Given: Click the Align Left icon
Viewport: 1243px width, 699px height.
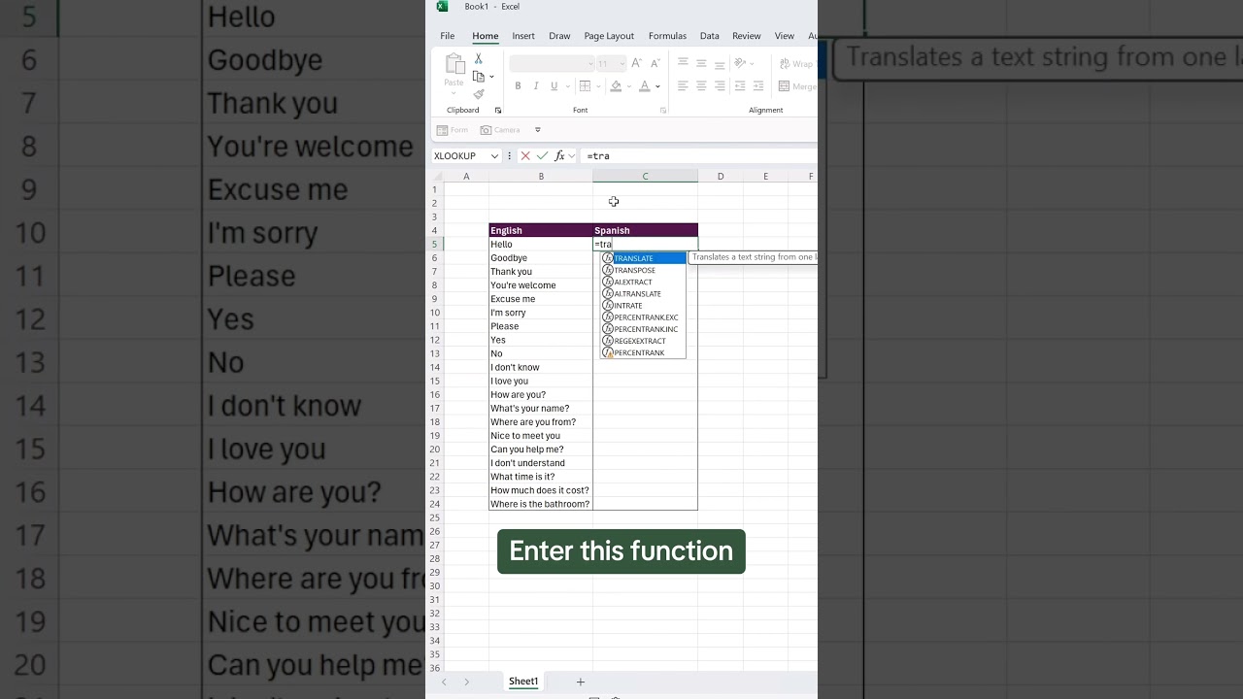Looking at the screenshot, I should (x=683, y=85).
